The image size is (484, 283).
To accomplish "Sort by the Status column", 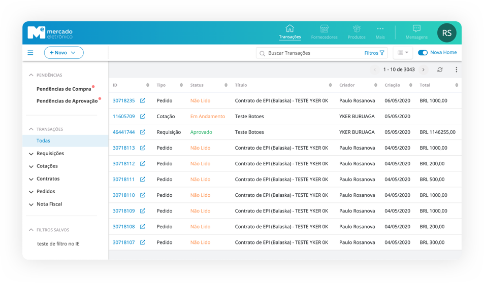I will tap(226, 85).
